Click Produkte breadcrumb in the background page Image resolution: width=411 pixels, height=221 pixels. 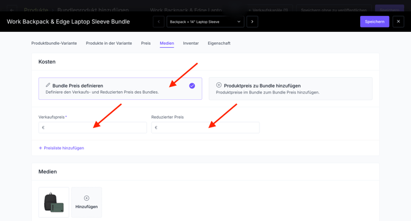tap(36, 10)
